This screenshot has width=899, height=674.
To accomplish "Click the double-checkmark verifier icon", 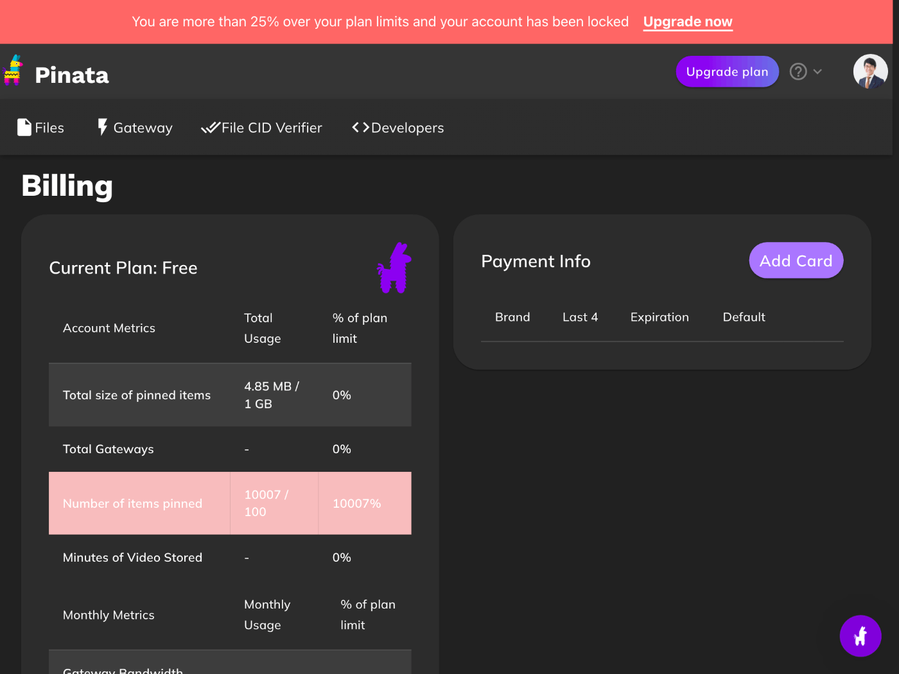I will [x=210, y=128].
